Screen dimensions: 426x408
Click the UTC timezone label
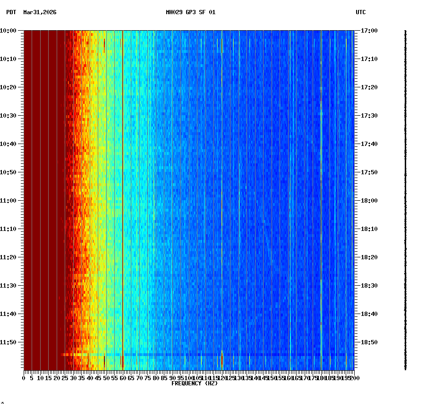click(361, 13)
